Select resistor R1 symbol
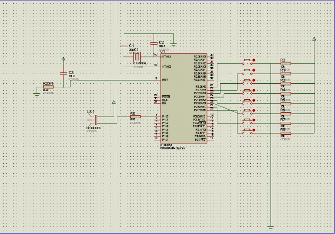This screenshot has height=234, width=335. point(286,74)
